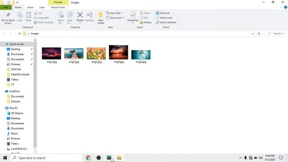
Task: Click History in the ribbon
Action: coord(146,22)
